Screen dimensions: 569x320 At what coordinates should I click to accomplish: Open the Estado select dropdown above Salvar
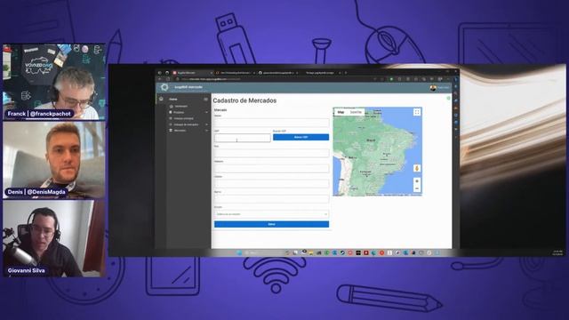(271, 214)
